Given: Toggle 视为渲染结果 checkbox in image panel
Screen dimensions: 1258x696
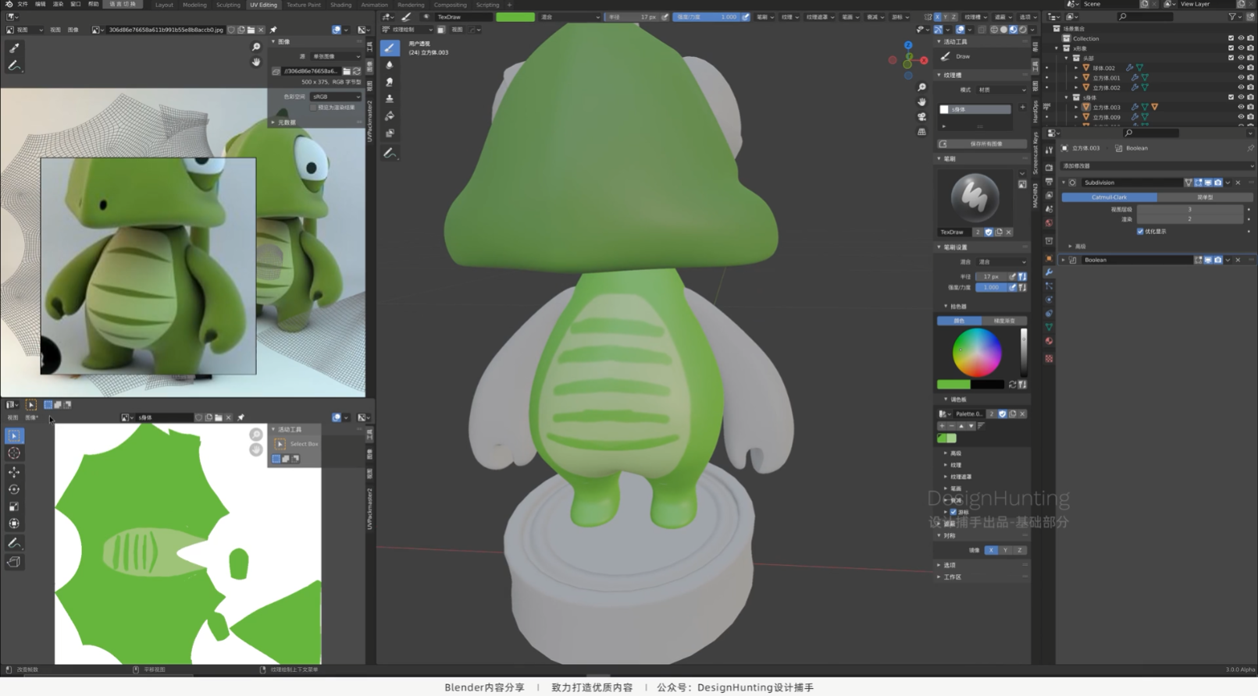Looking at the screenshot, I should click(x=313, y=107).
